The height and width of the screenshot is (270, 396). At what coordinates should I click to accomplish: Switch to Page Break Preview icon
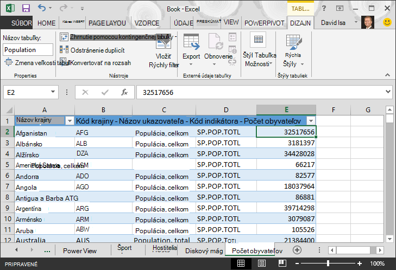pyautogui.click(x=282, y=263)
